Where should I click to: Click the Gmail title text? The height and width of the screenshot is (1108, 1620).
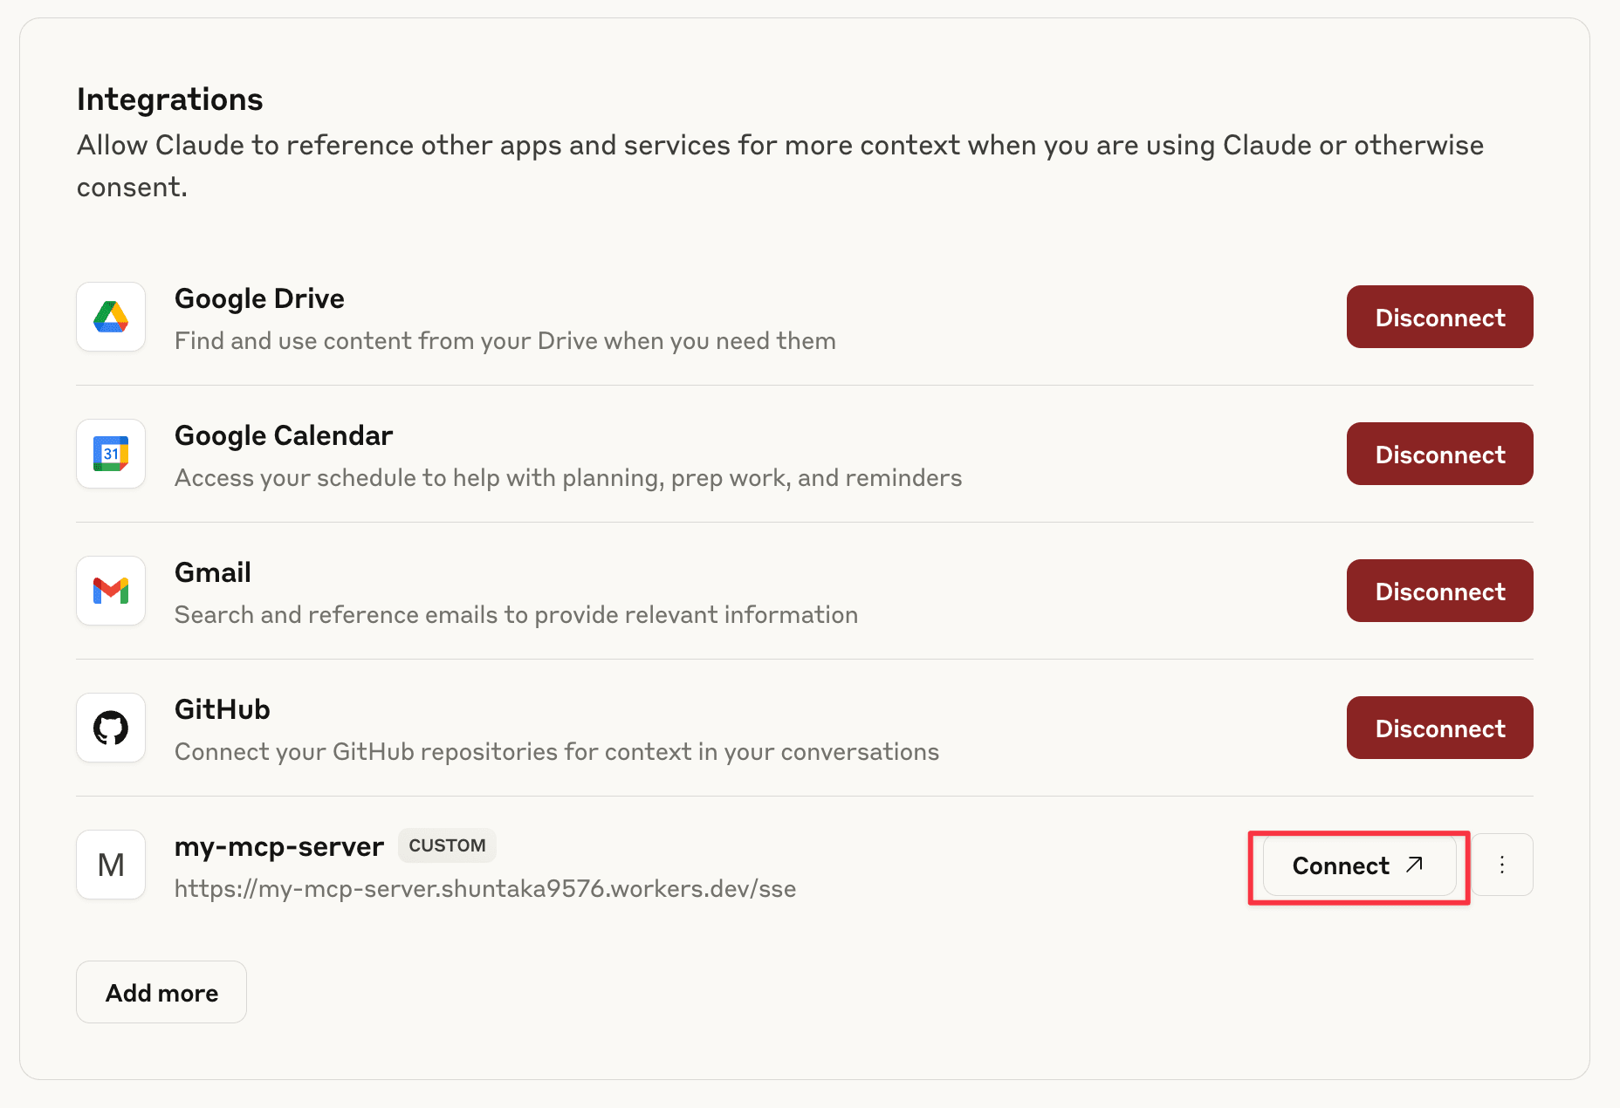(x=213, y=572)
